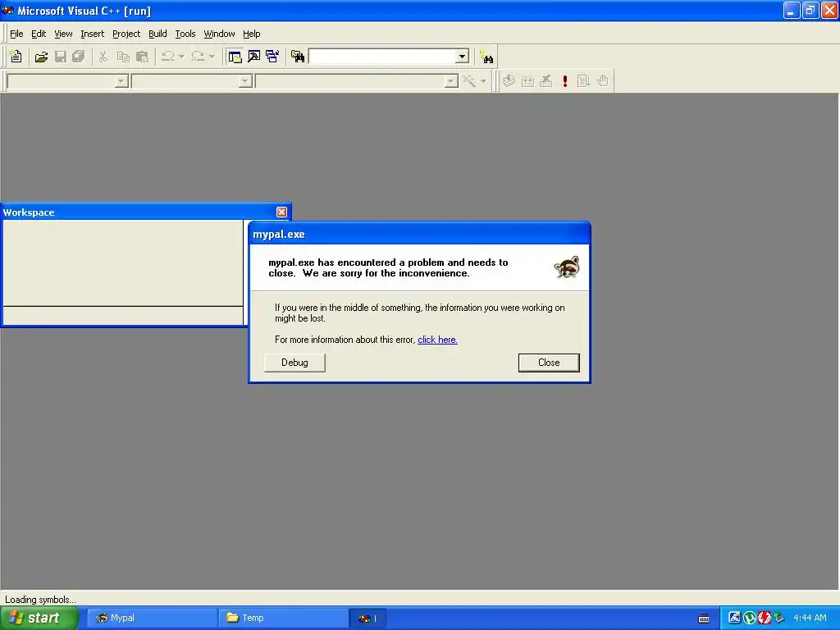
Task: Open the File menu
Action: tap(16, 34)
